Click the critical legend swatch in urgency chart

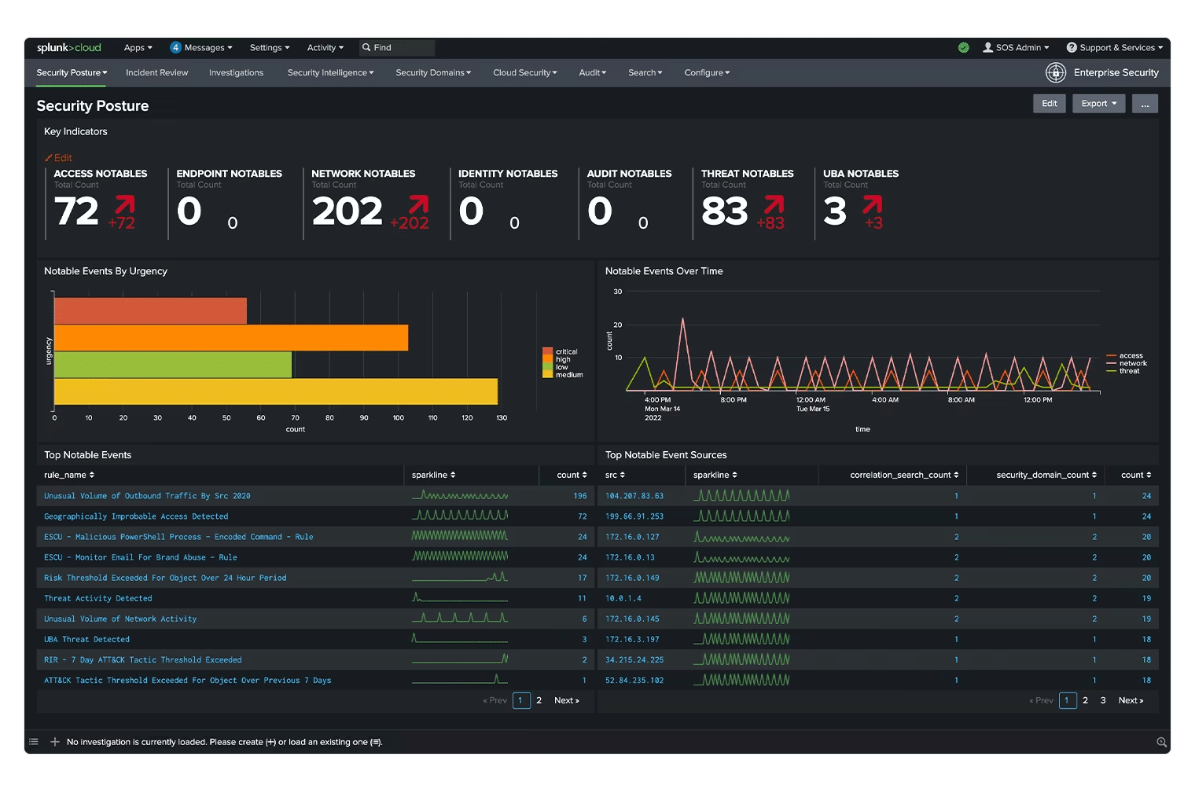[x=546, y=351]
